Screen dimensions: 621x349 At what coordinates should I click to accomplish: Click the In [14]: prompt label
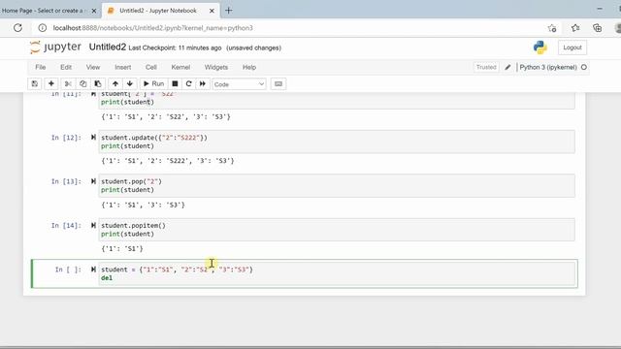tap(66, 225)
